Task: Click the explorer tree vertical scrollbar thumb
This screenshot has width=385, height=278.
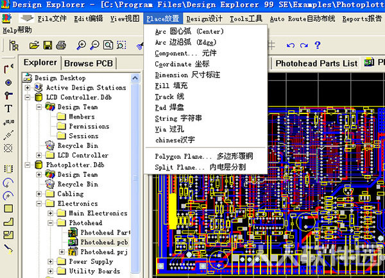Action: tap(135, 177)
